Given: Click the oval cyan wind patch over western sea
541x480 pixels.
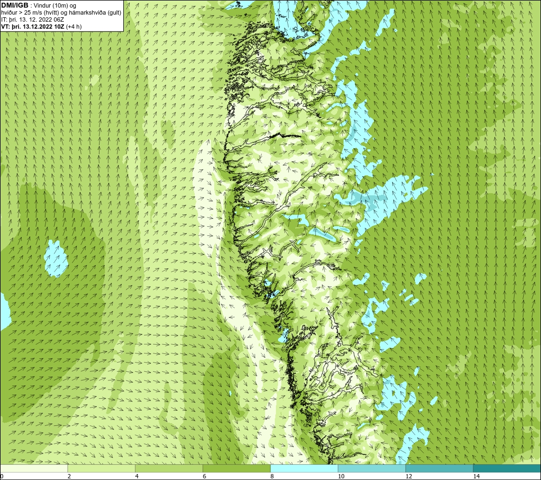Looking at the screenshot, I should (x=55, y=259).
